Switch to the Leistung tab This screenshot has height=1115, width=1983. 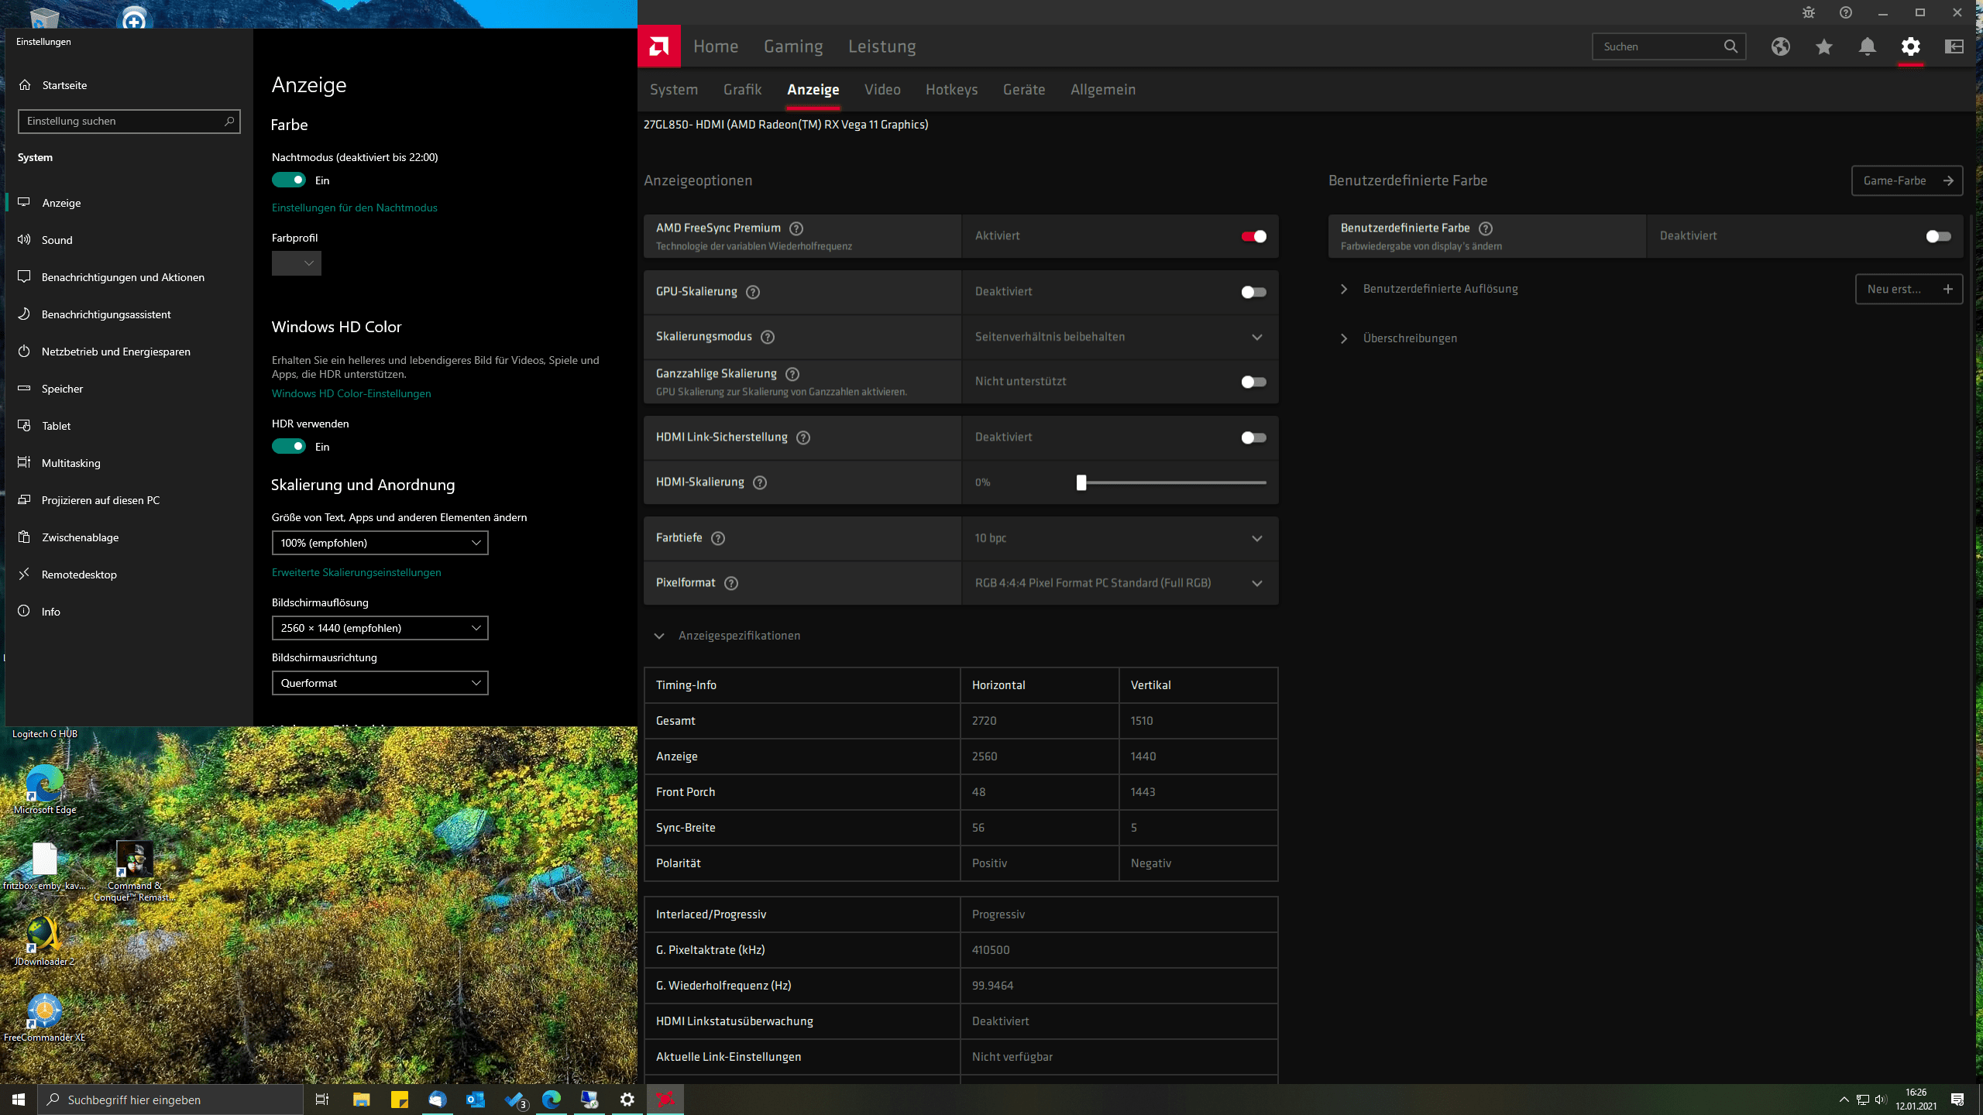(882, 46)
